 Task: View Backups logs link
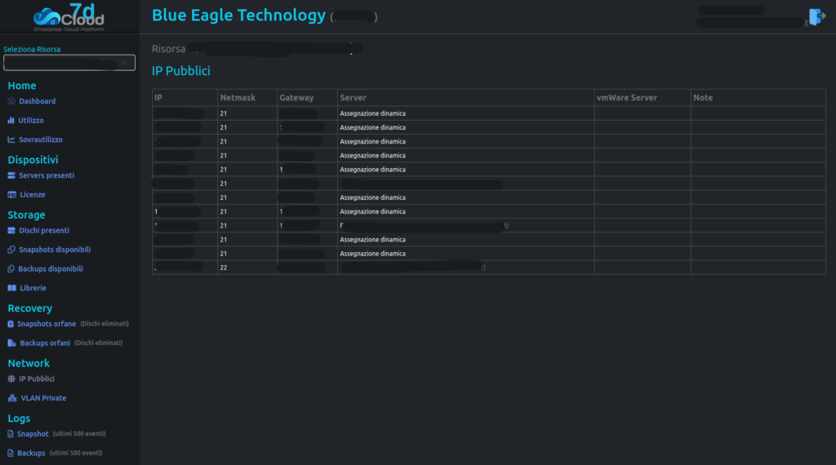tap(31, 453)
